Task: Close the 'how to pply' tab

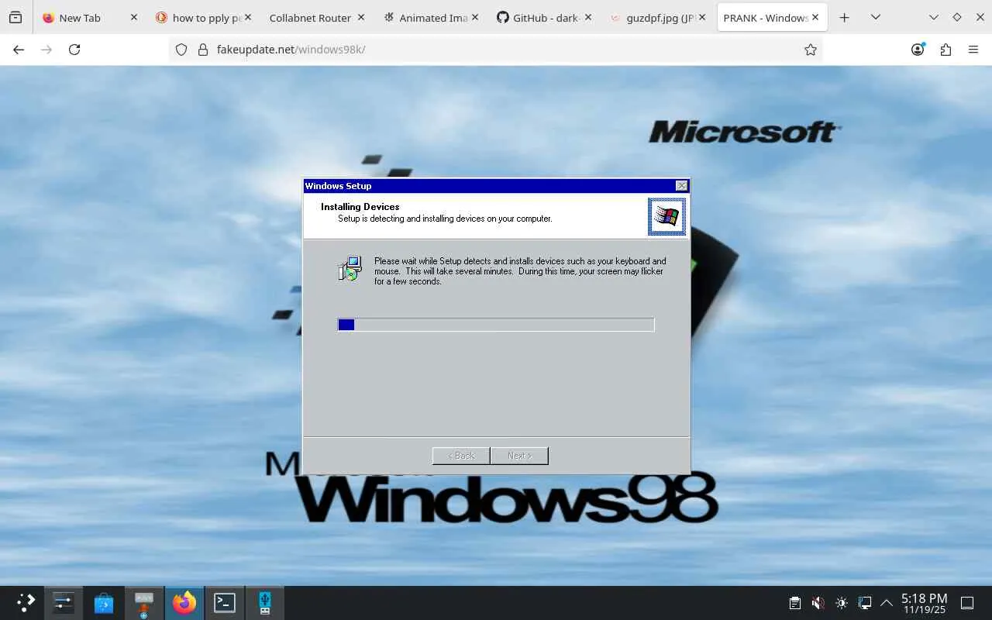Action: pyautogui.click(x=248, y=17)
